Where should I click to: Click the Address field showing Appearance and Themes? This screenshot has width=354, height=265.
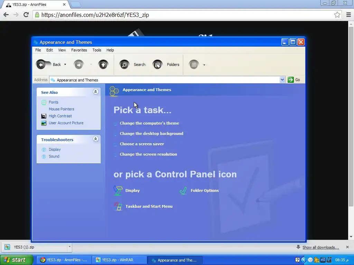[x=165, y=80]
